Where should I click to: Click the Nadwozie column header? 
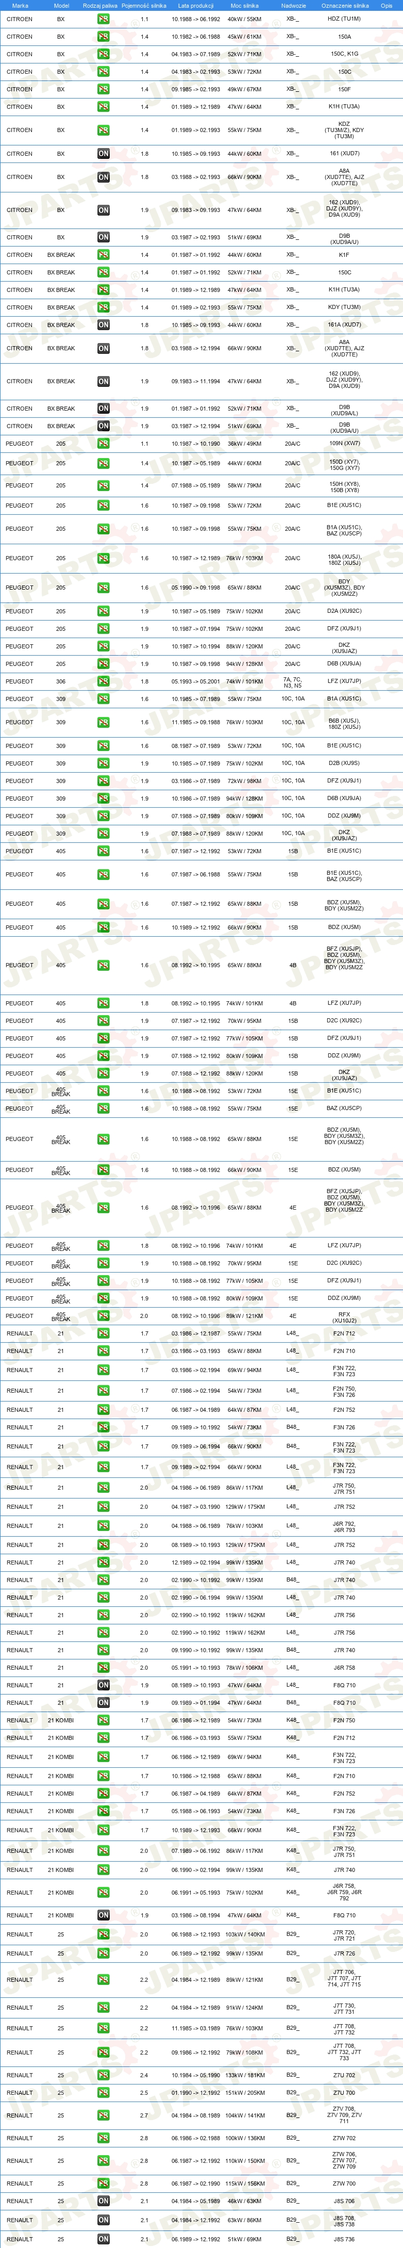(x=293, y=5)
